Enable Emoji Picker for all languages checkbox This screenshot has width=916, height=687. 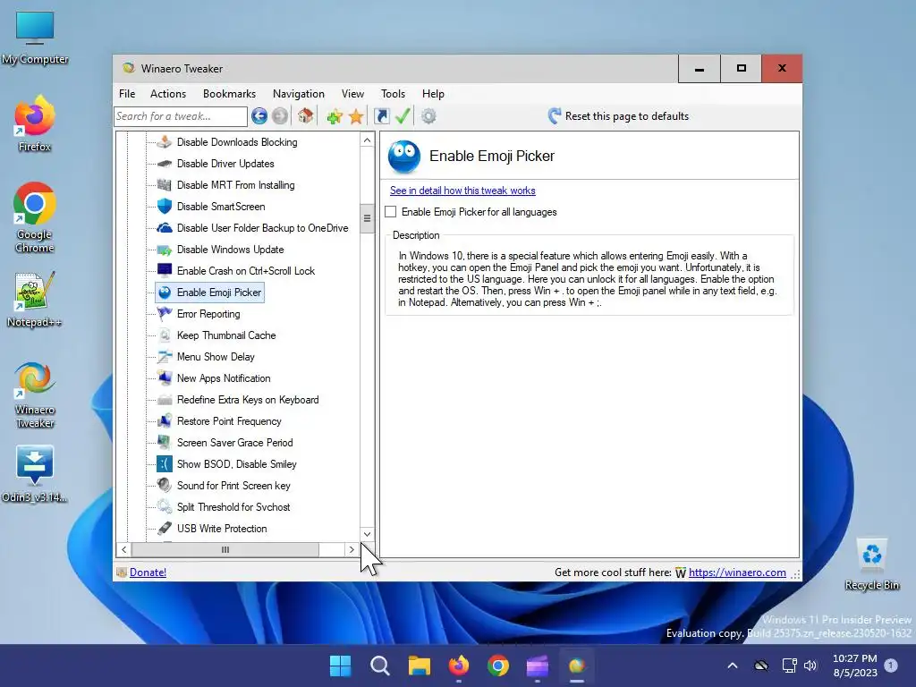pyautogui.click(x=391, y=211)
